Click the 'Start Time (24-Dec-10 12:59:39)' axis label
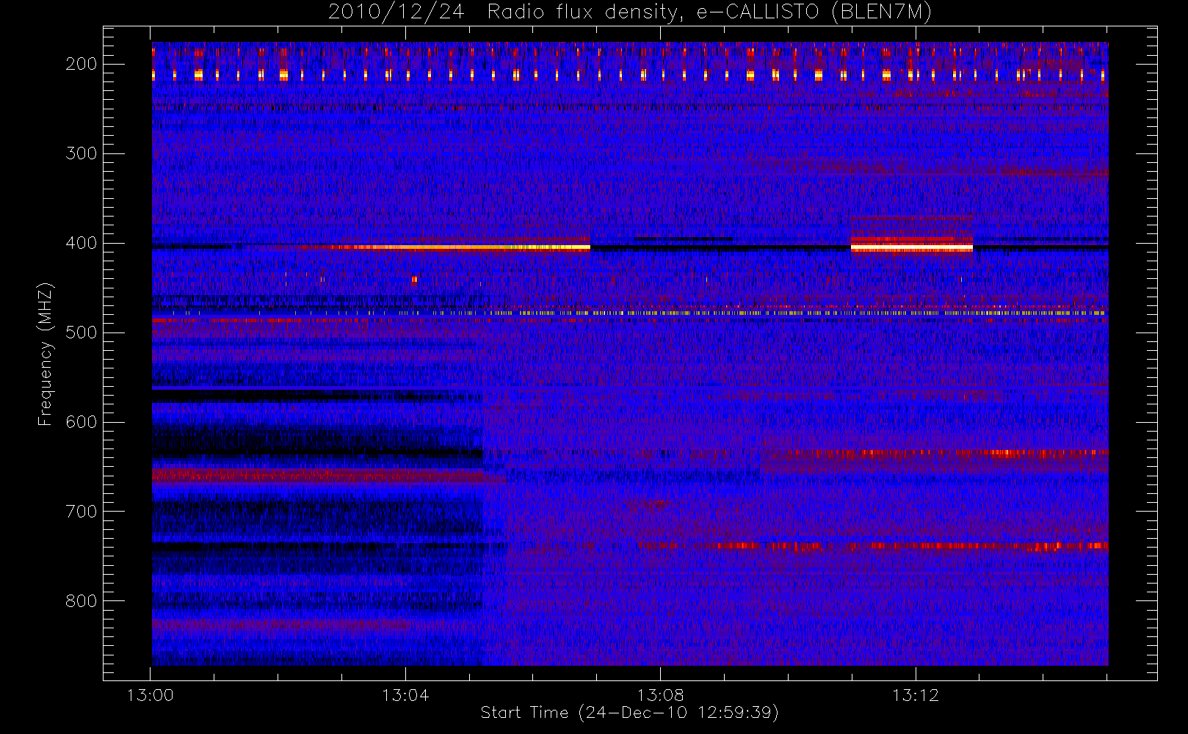This screenshot has height=734, width=1188. (x=629, y=713)
